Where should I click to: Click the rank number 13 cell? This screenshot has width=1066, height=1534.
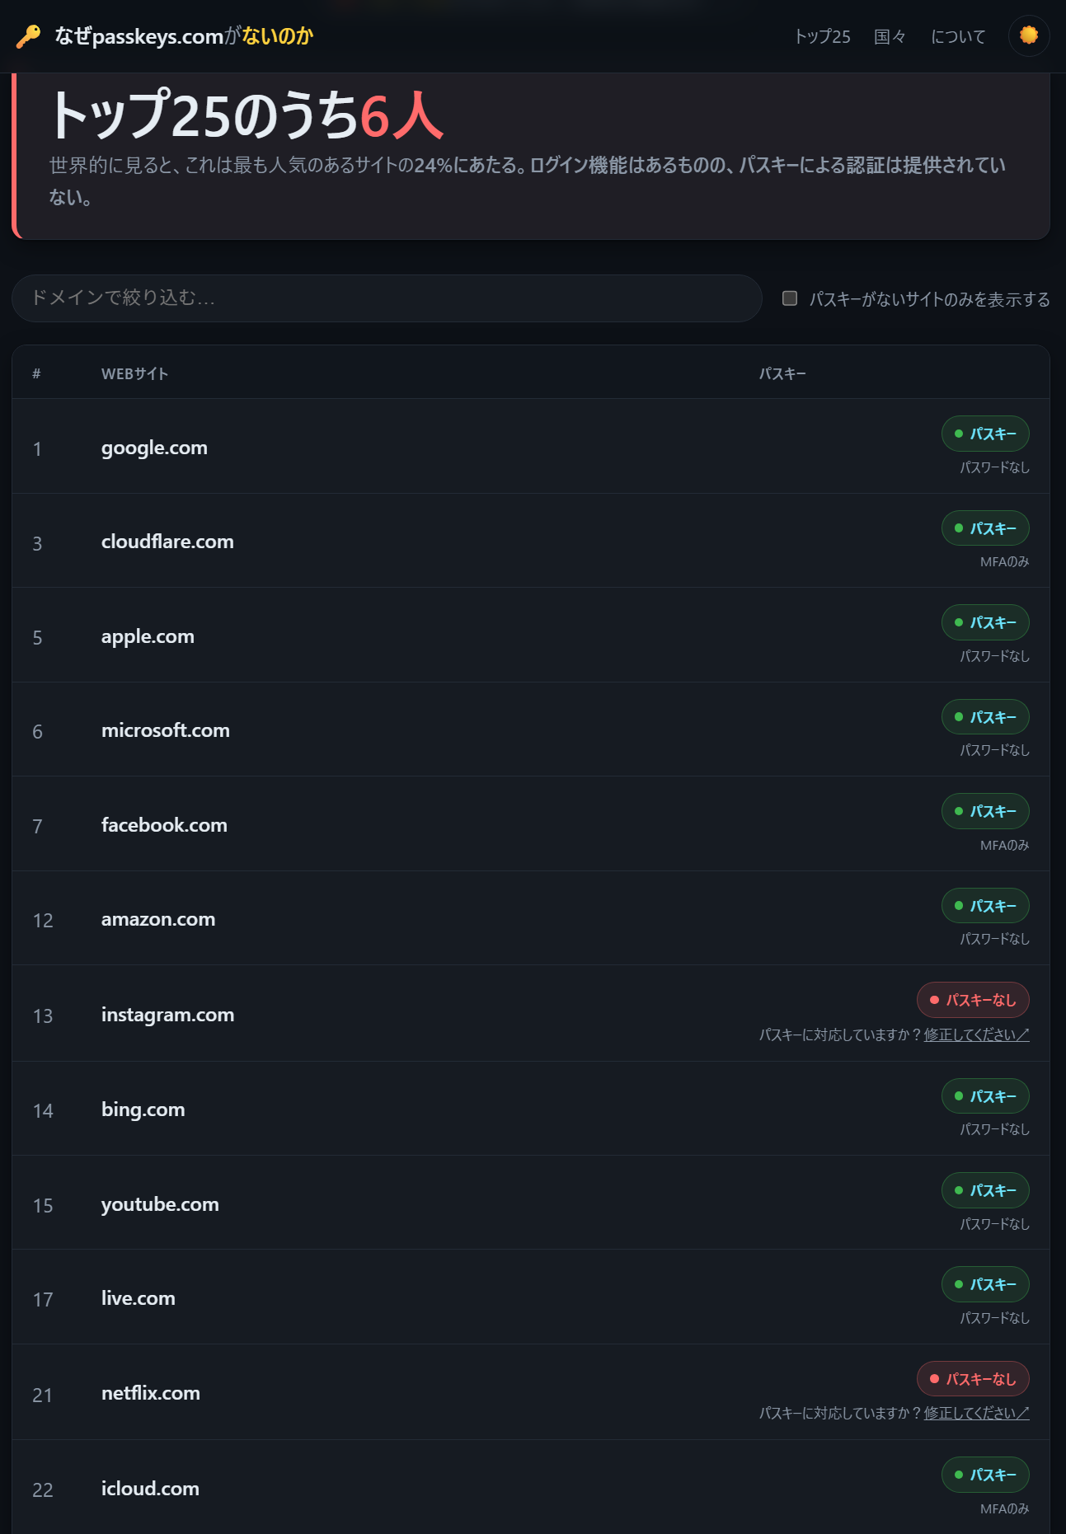pyautogui.click(x=43, y=1016)
